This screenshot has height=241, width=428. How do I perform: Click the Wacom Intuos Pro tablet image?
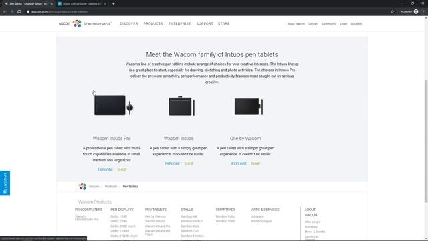point(114,105)
